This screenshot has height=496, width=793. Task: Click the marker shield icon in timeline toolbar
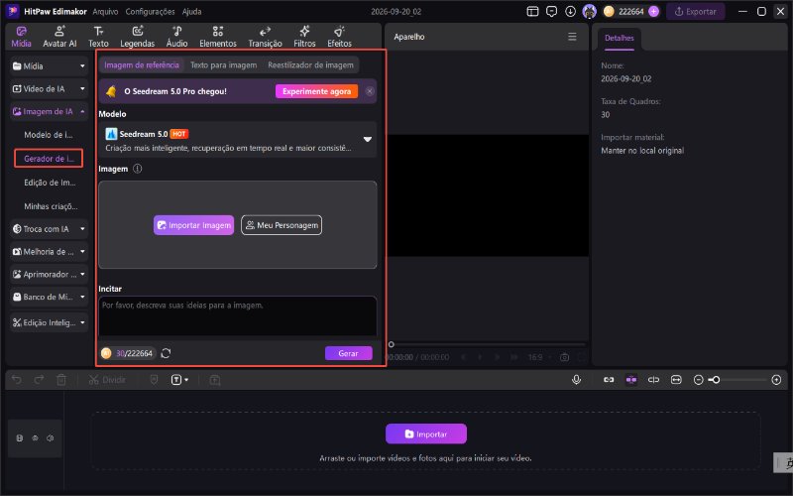pos(155,380)
